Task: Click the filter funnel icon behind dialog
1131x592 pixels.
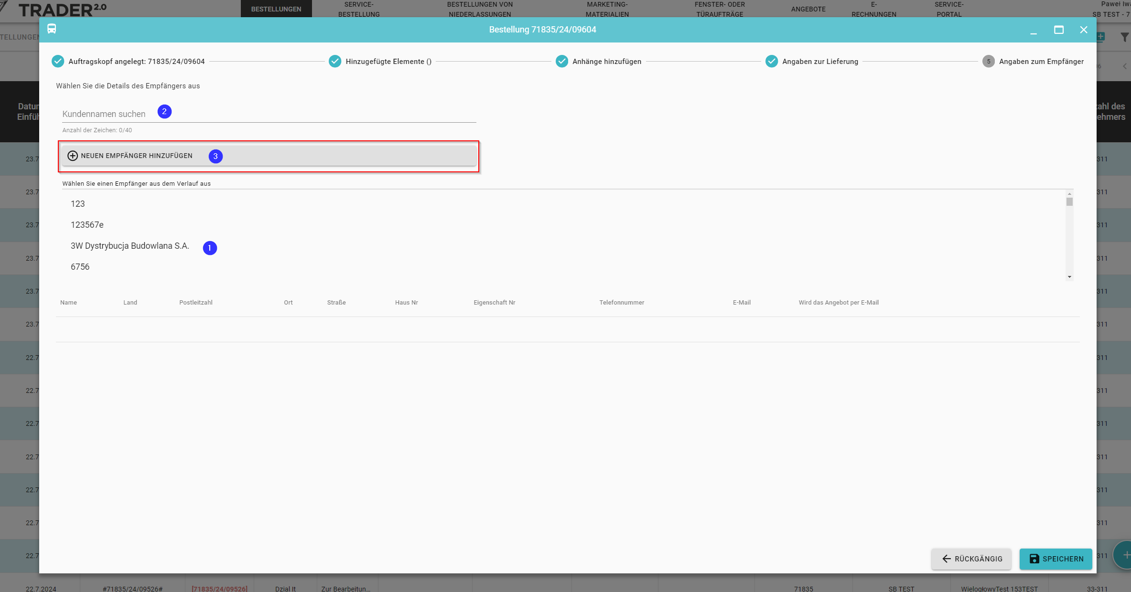Action: pos(1124,37)
